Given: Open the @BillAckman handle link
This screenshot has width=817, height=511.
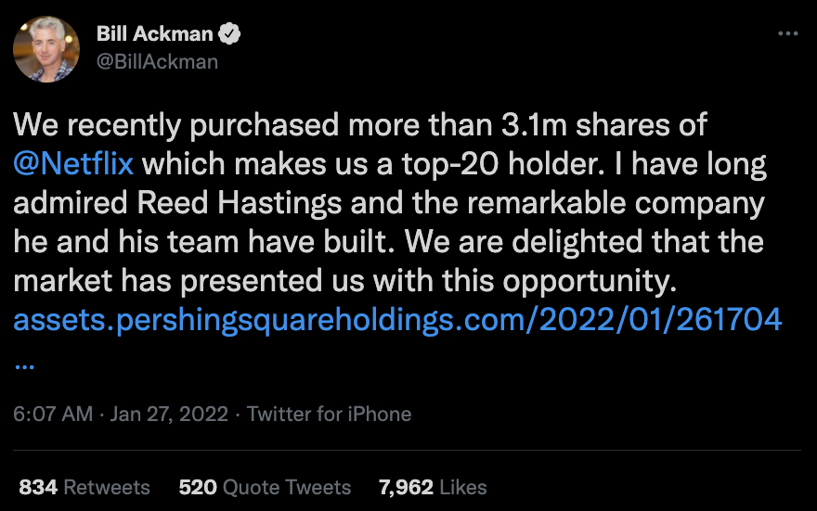Looking at the screenshot, I should pyautogui.click(x=157, y=61).
